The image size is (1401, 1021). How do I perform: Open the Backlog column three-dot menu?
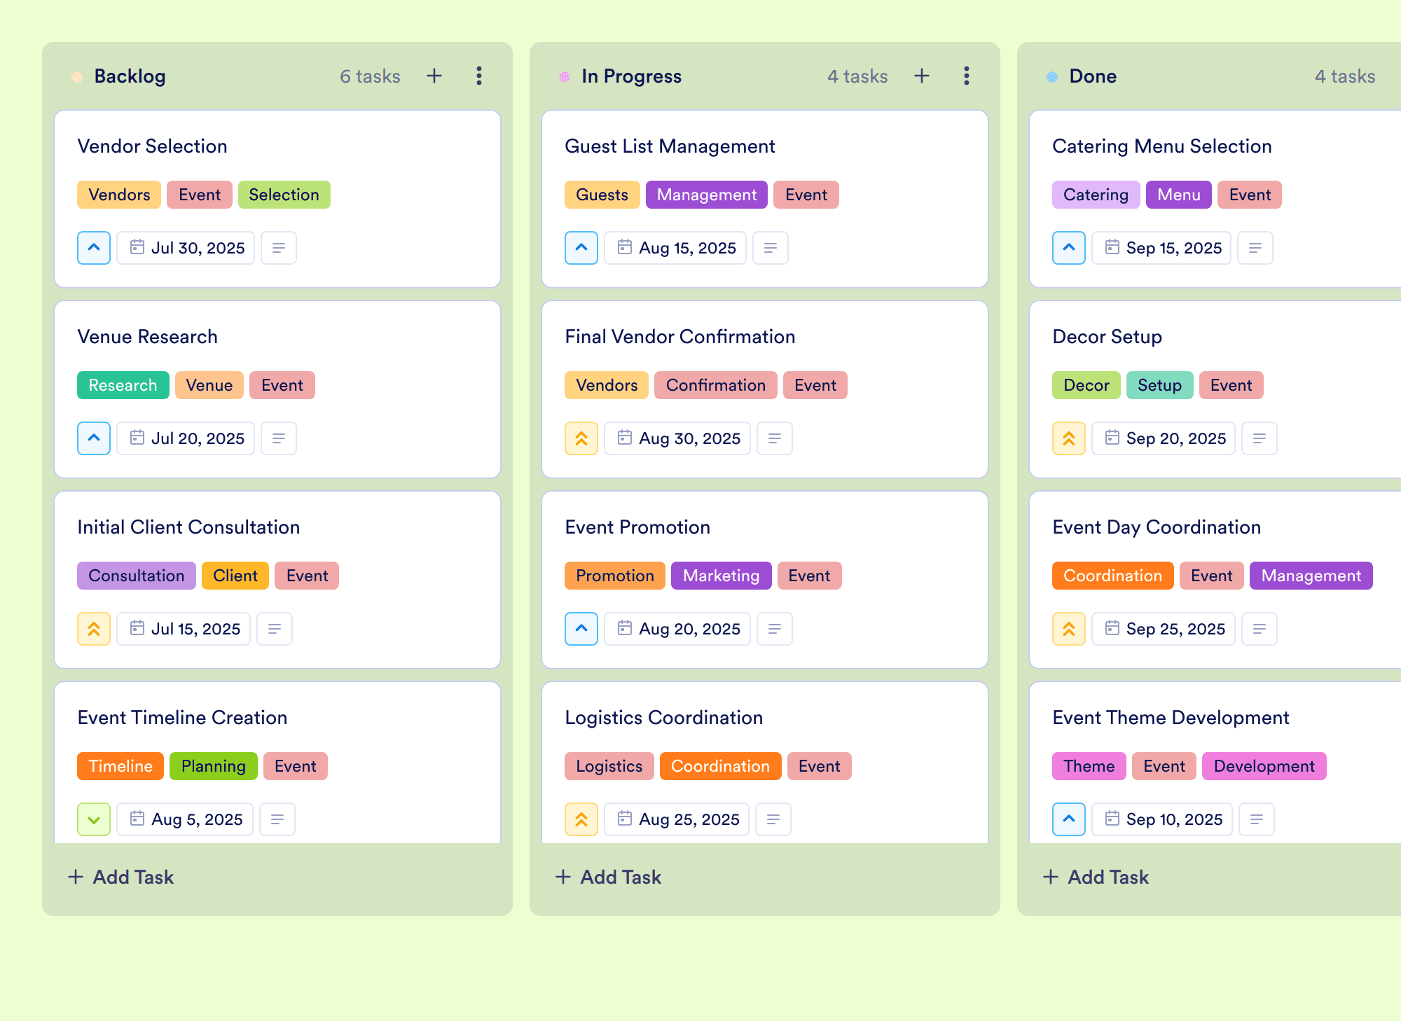point(479,76)
